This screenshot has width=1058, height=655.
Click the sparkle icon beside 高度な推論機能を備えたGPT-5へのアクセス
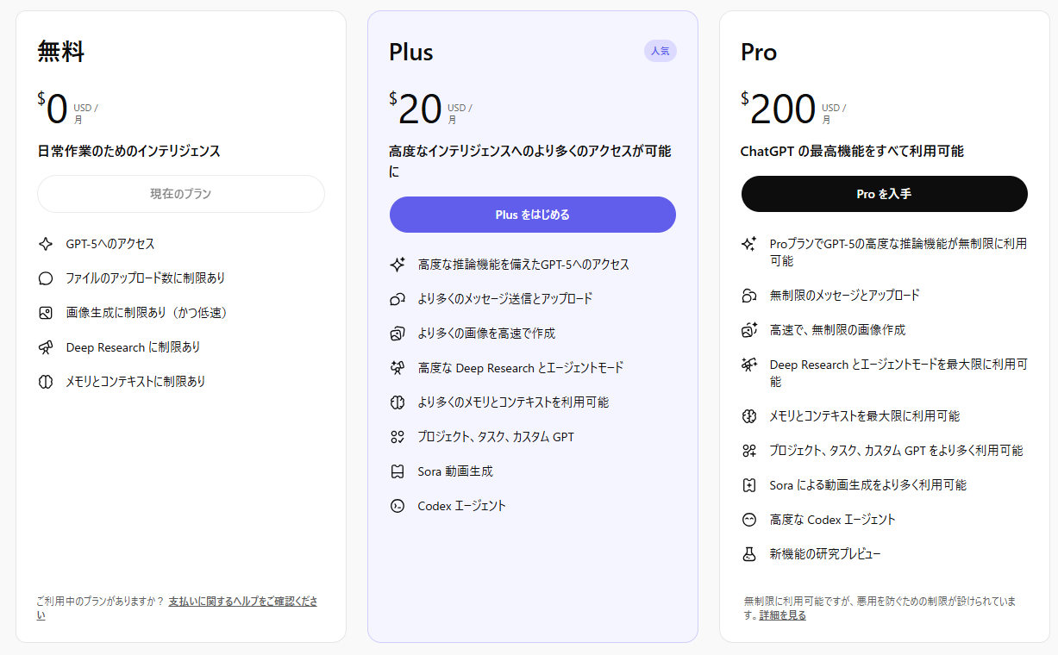pyautogui.click(x=398, y=265)
